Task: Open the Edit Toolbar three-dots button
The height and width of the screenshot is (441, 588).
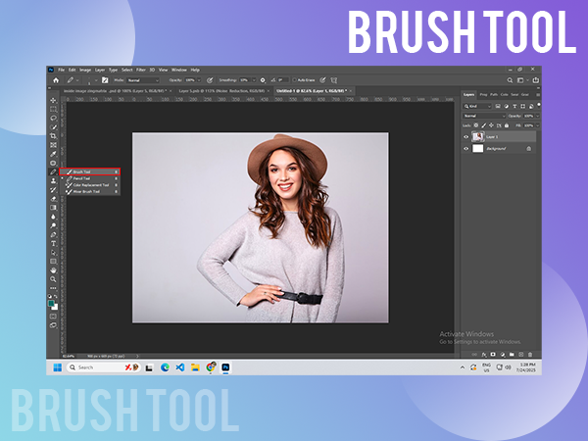Action: [x=53, y=288]
